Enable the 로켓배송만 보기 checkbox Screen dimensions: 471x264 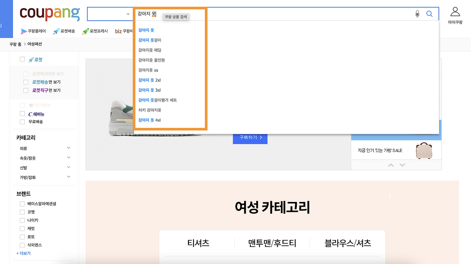(x=25, y=82)
